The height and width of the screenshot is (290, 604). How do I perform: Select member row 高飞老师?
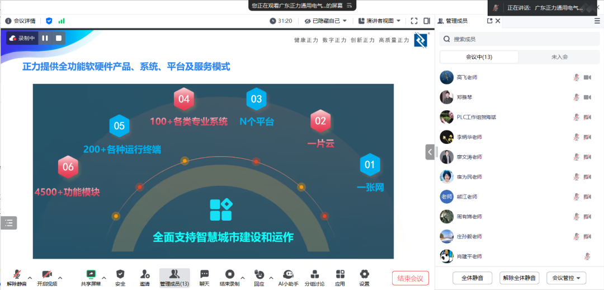519,77
